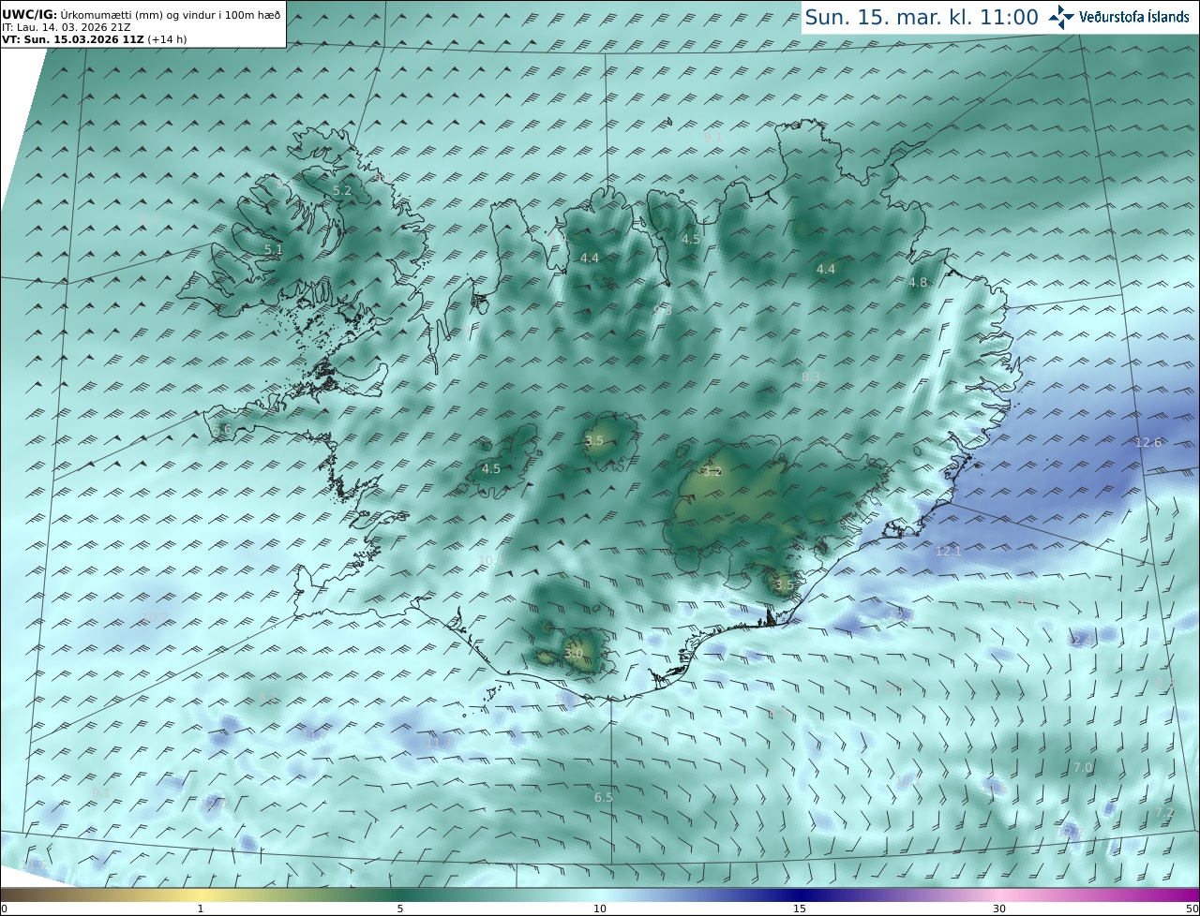The height and width of the screenshot is (916, 1200).
Task: Select the 'IT: Lau. 14. 03. 2026 21Z' line
Action: point(66,27)
